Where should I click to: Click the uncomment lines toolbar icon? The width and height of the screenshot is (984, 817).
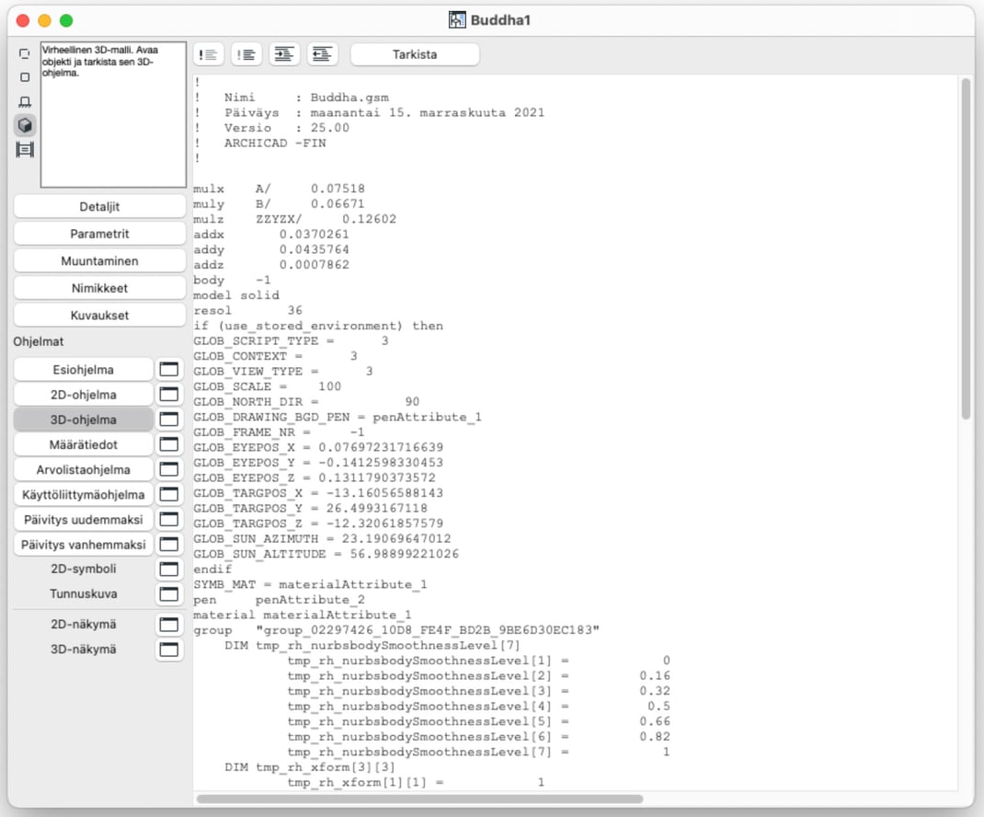[x=246, y=54]
